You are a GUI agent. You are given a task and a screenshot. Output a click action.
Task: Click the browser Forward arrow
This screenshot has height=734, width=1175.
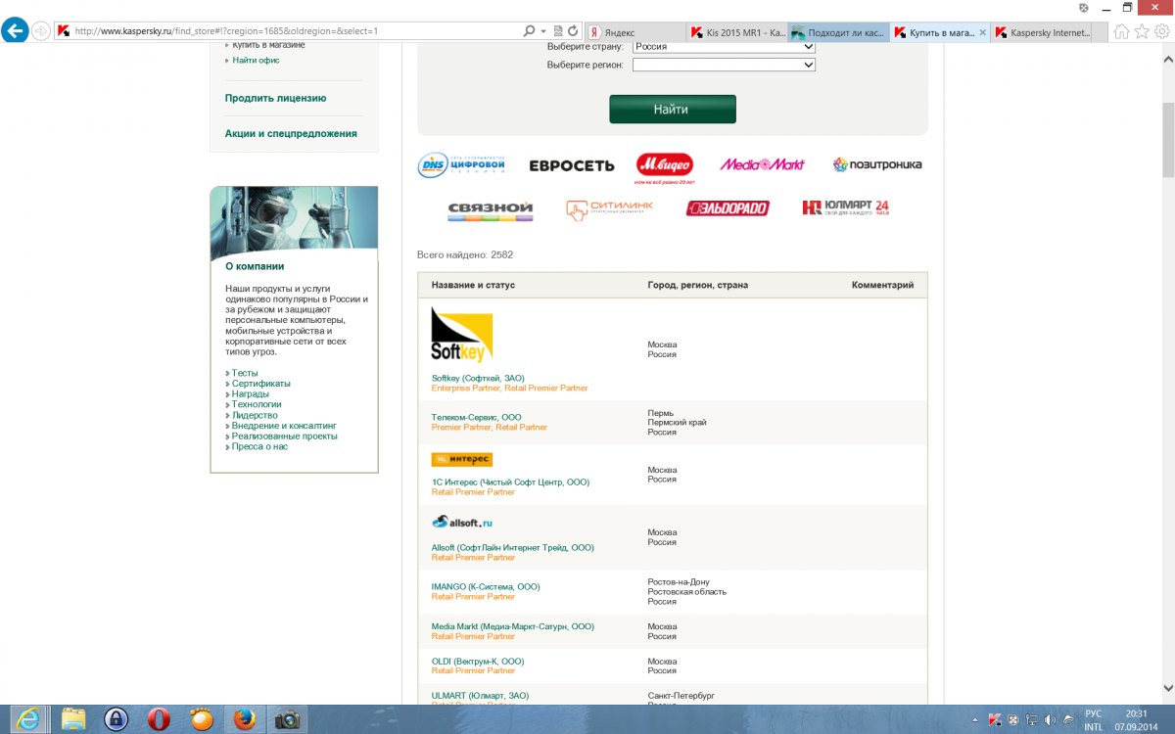pyautogui.click(x=41, y=31)
